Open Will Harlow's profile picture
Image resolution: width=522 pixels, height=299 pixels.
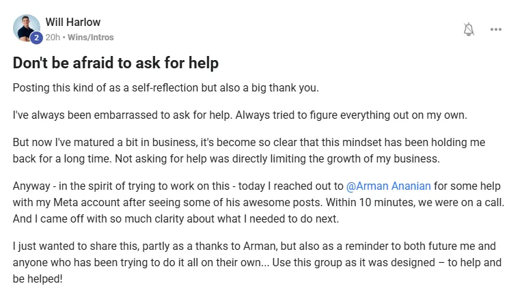pos(26,27)
